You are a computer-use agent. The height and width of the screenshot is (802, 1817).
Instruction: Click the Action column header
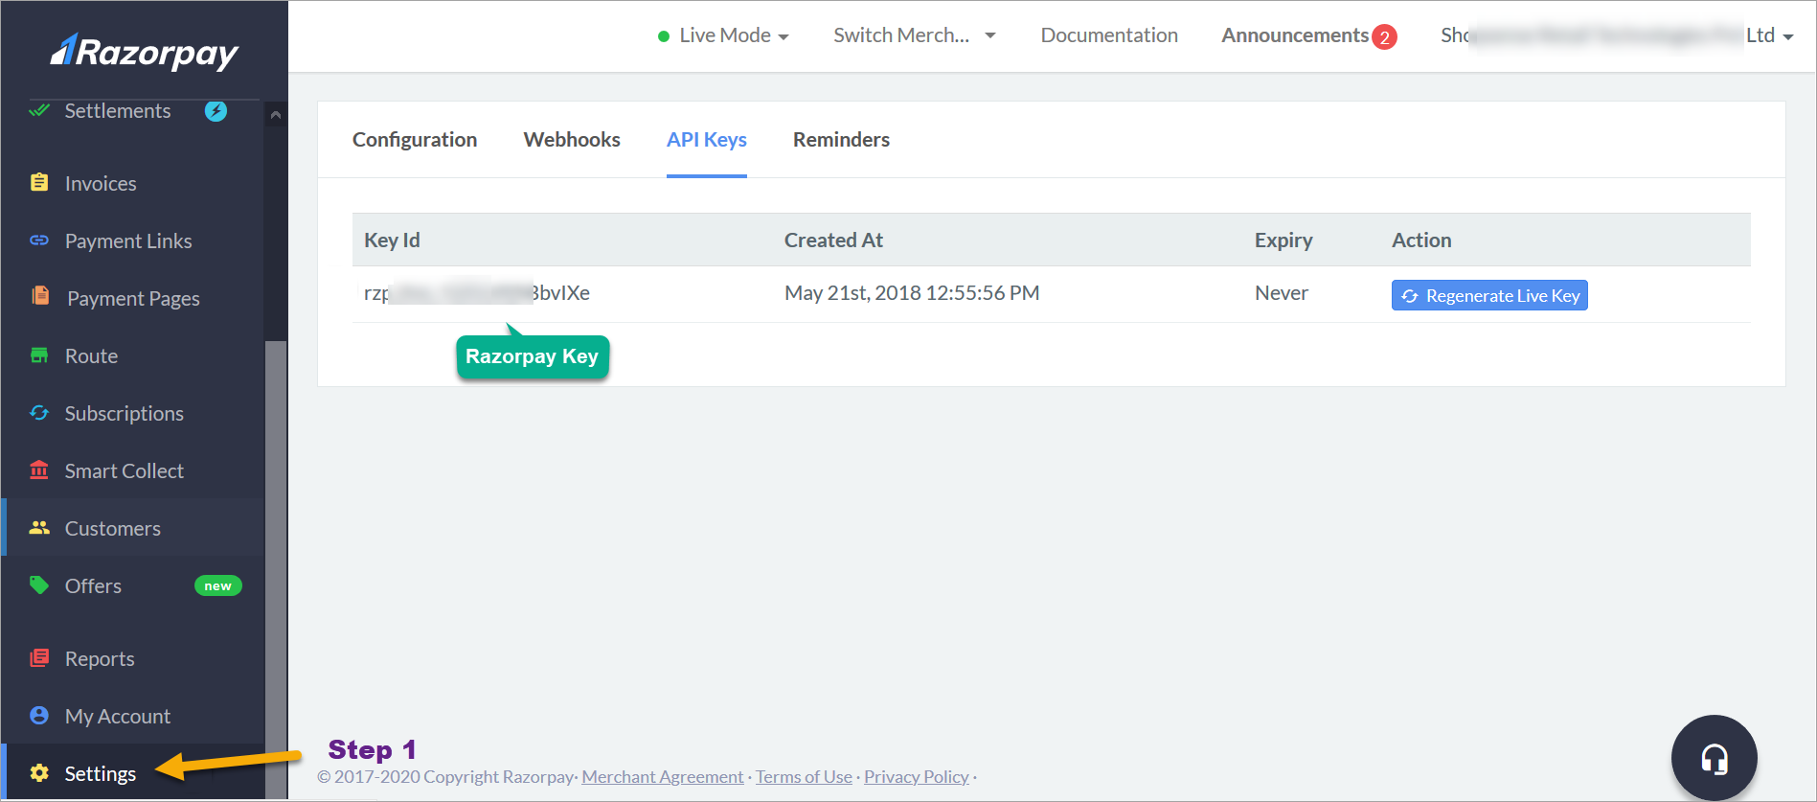coord(1421,241)
